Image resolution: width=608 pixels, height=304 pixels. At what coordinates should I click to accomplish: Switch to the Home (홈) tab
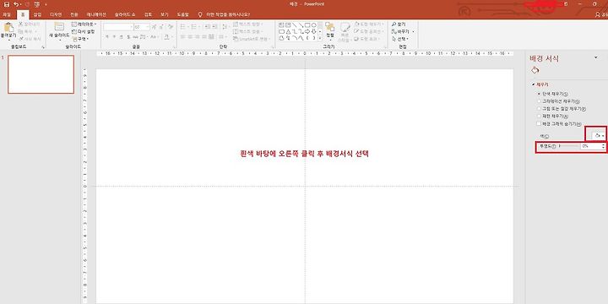point(23,14)
